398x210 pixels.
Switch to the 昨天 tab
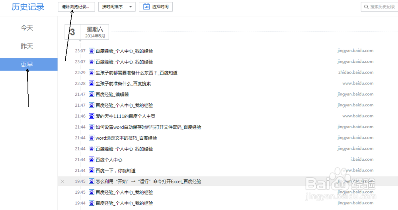click(x=27, y=46)
